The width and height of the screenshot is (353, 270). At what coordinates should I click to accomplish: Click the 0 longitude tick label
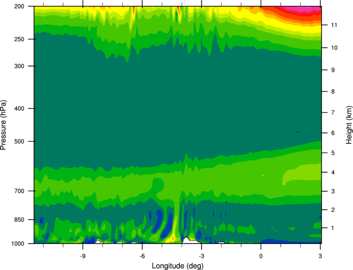tap(261, 256)
